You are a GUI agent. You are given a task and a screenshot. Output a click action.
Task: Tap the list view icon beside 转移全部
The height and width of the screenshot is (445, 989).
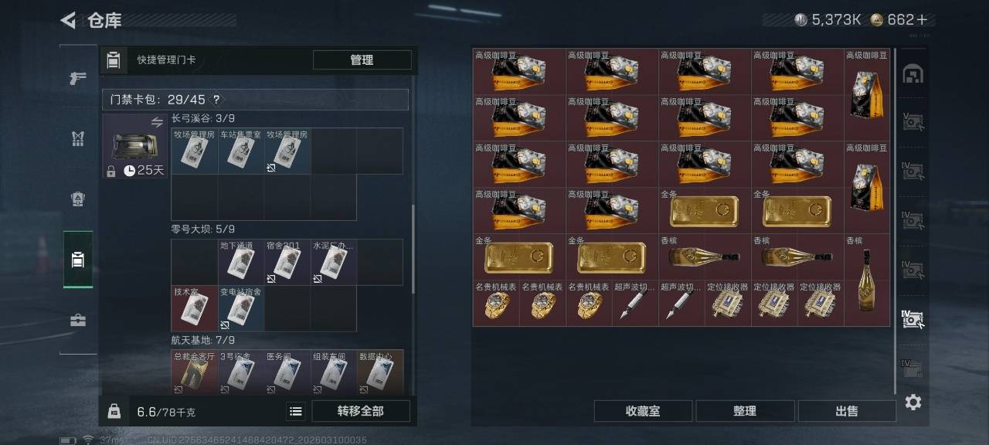[296, 412]
